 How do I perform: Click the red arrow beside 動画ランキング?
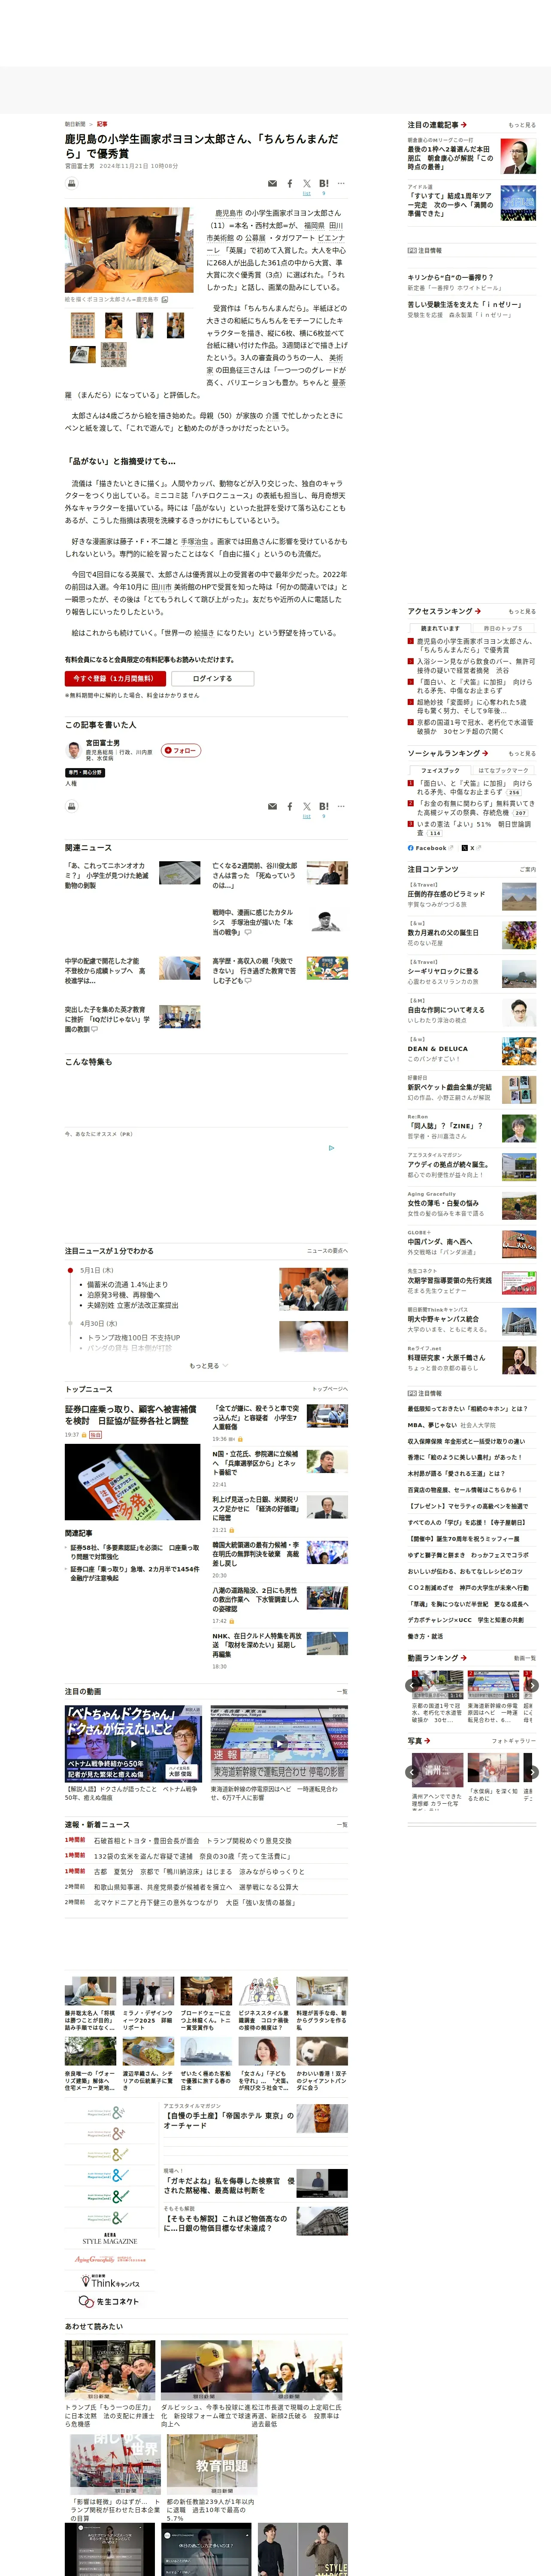click(x=464, y=1658)
